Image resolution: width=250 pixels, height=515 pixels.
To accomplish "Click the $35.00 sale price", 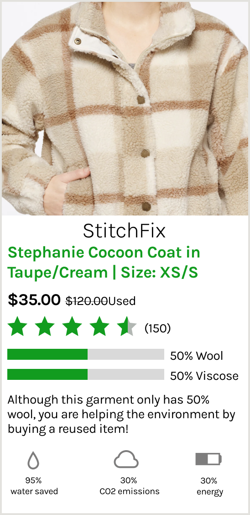I will (x=34, y=300).
